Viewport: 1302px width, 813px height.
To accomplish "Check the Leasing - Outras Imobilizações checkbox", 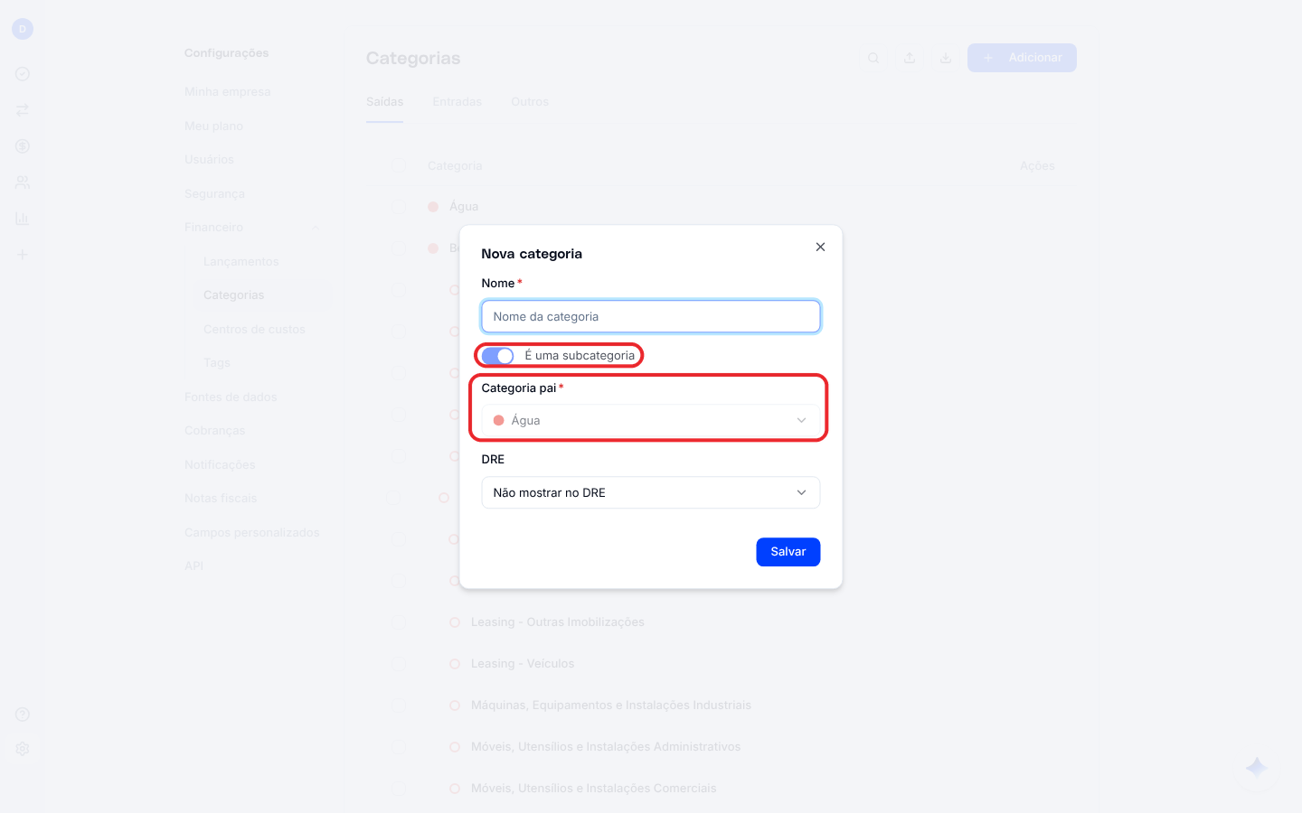I will click(x=399, y=622).
